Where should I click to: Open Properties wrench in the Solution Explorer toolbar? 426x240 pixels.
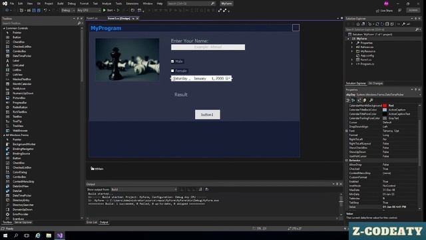click(x=404, y=24)
